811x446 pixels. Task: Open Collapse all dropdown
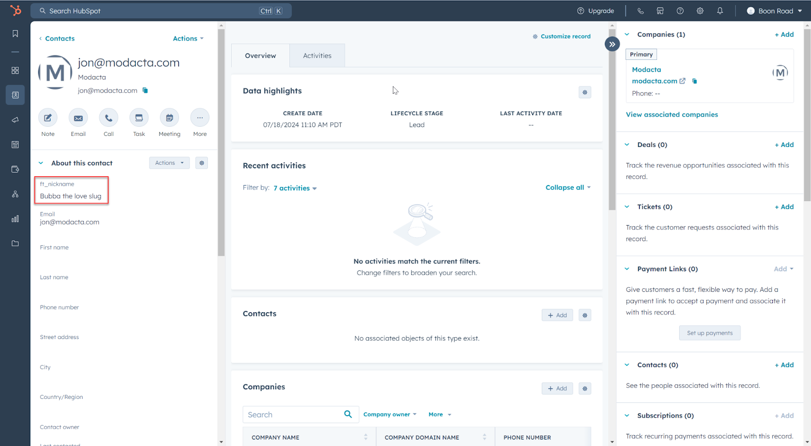point(568,188)
